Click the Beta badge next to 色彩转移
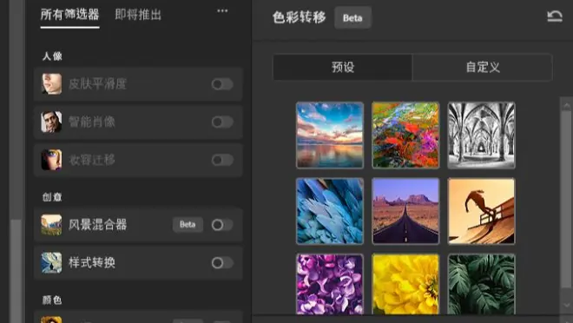Screen dimensions: 573x323 352,17
